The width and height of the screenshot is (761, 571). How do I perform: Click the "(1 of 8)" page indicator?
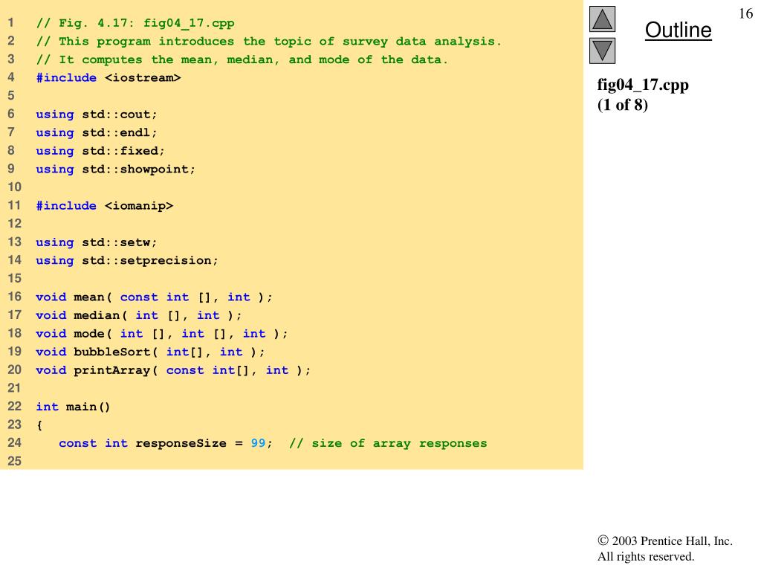coord(623,105)
